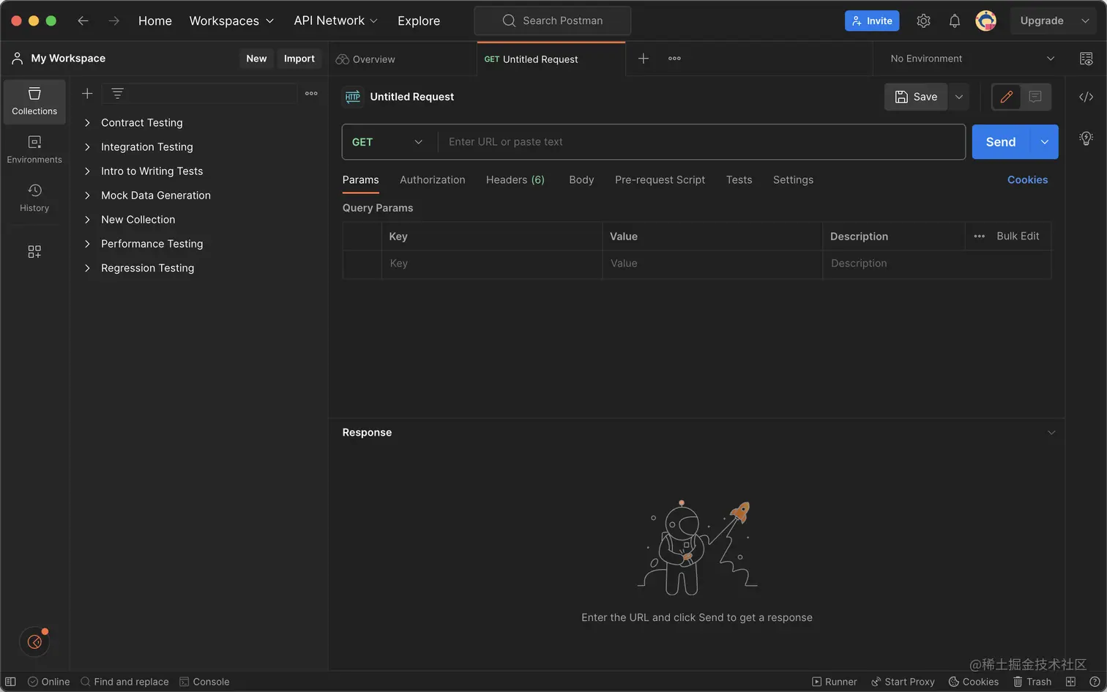Open the Postbot assistant icon
The width and height of the screenshot is (1107, 692).
click(34, 642)
